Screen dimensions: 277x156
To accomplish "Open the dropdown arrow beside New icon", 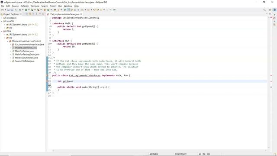I will [5, 10].
